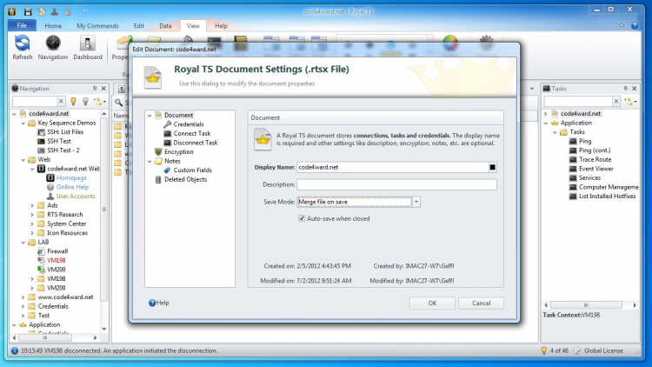The image size is (652, 367).
Task: Expand the www.code4ward.net folder
Action: tap(23, 297)
